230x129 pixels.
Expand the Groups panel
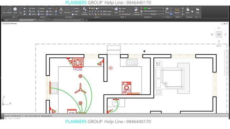[169, 17]
